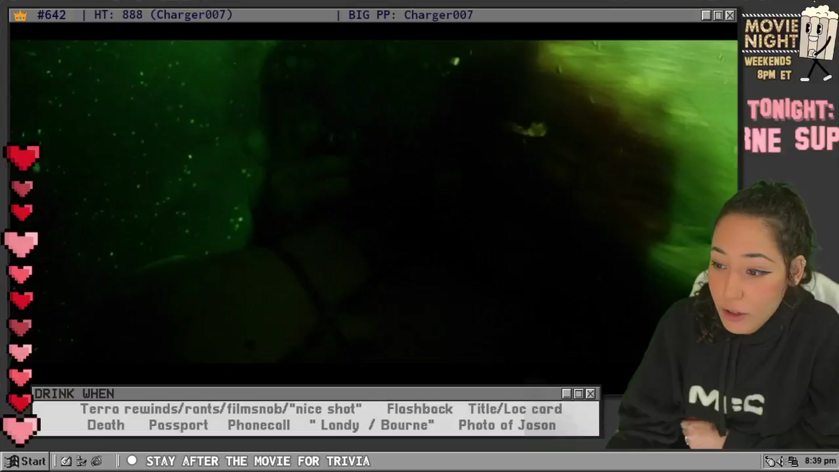Click the "Death" drink rule
Viewport: 839px width, 472px height.
click(106, 425)
